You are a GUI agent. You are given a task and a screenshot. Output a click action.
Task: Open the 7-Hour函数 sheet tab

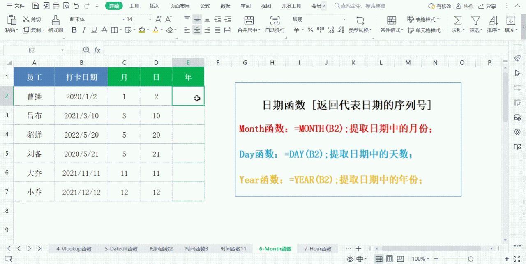318,249
